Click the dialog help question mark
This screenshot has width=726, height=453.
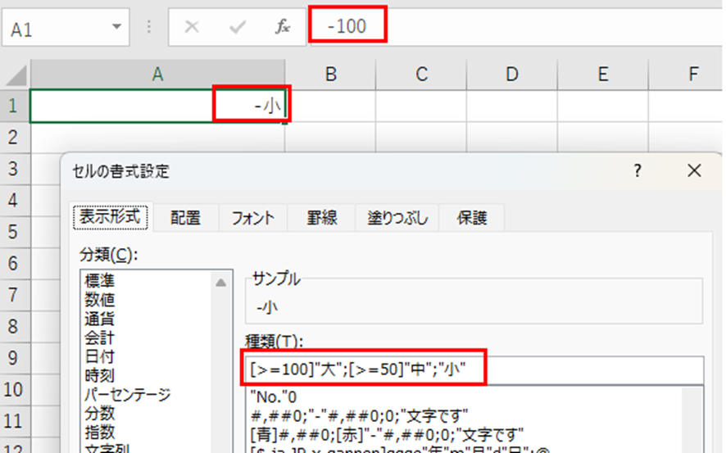click(638, 171)
